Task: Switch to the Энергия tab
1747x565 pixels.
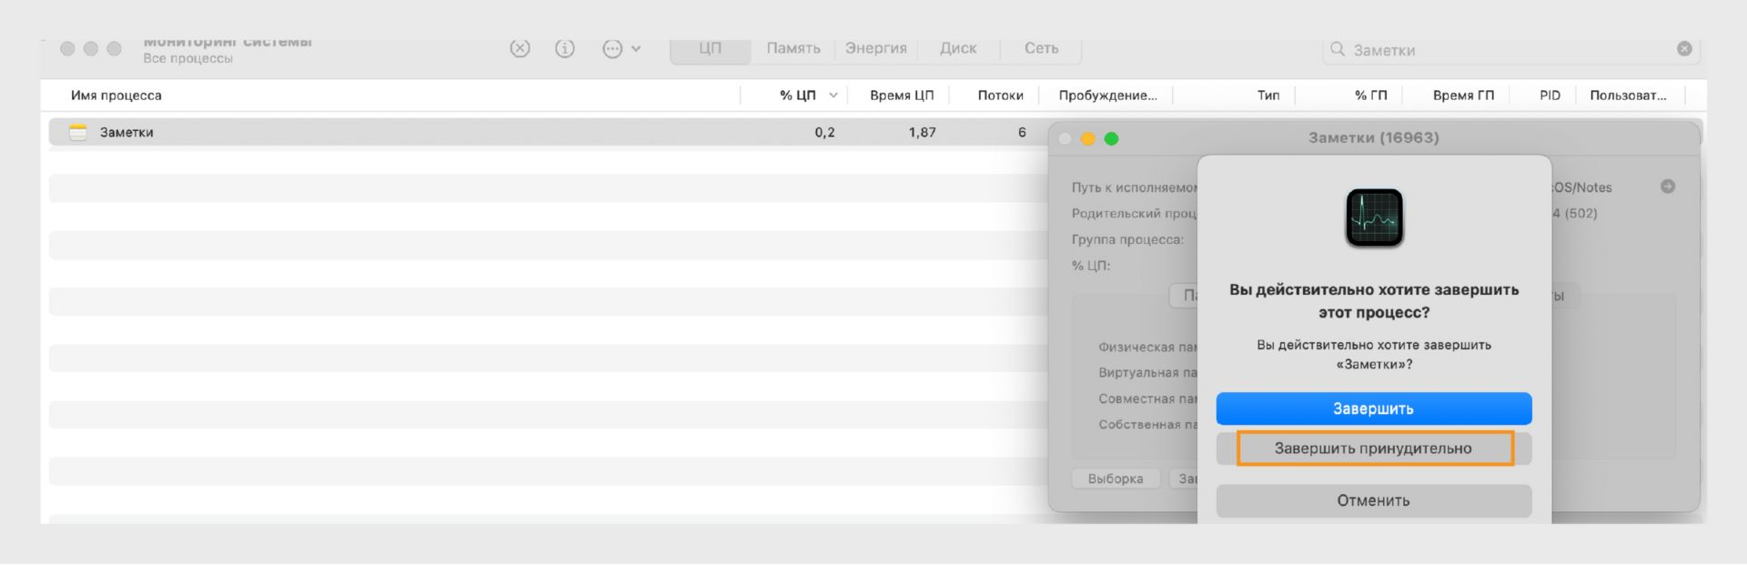Action: point(876,49)
